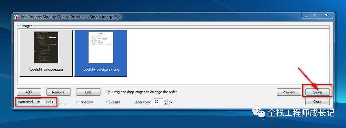Click the todolist-html-code.png file name
Viewport: 346px width, 128px height.
[46, 69]
